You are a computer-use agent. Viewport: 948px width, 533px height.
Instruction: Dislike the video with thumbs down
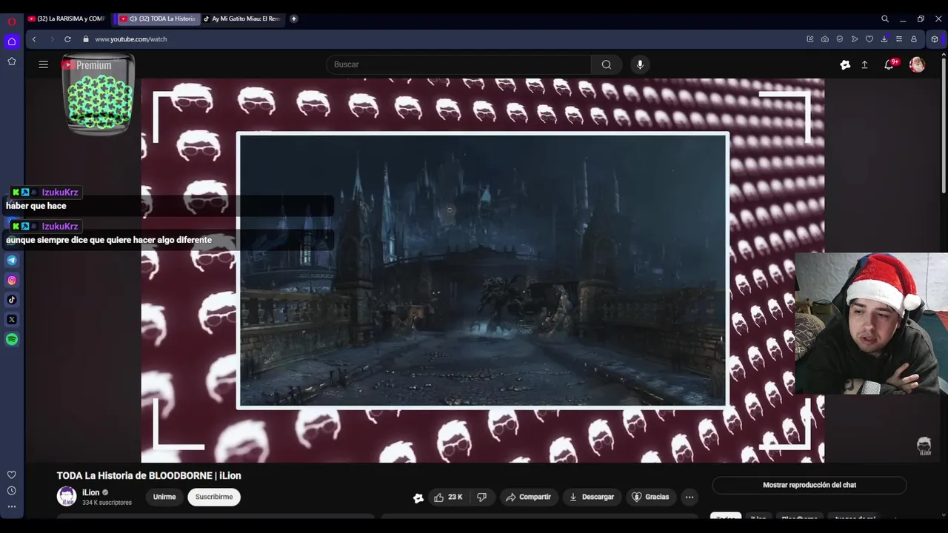point(481,497)
